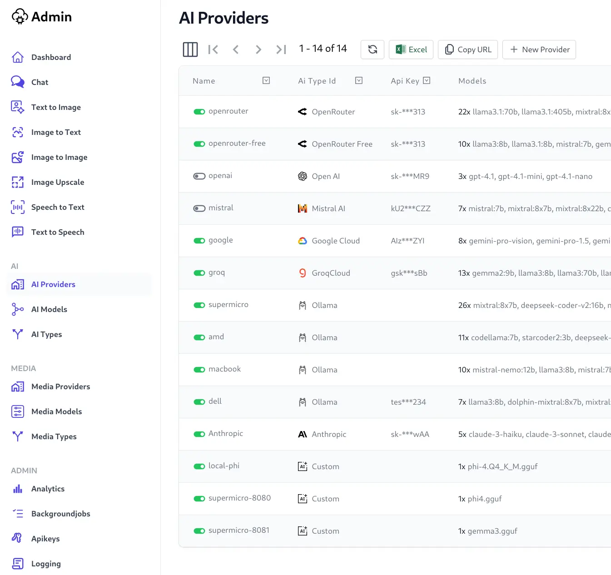611x575 pixels.
Task: Click the Chat bubble icon
Action: [x=18, y=82]
